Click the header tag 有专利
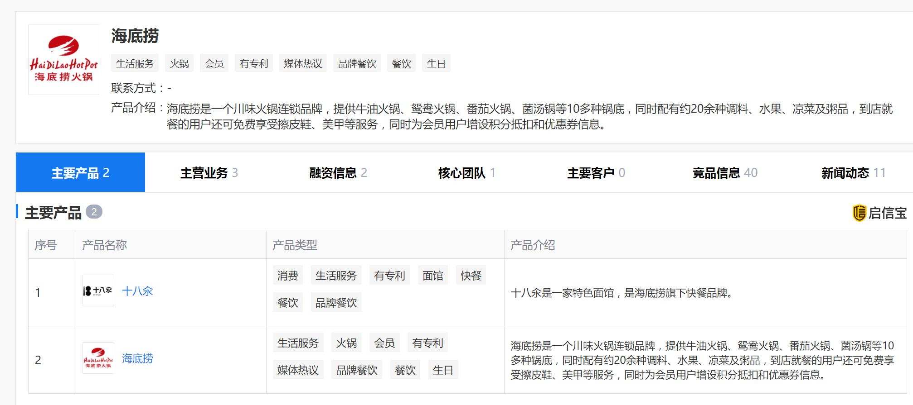 (254, 63)
